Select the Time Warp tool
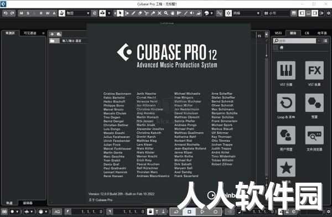 coord(179,13)
